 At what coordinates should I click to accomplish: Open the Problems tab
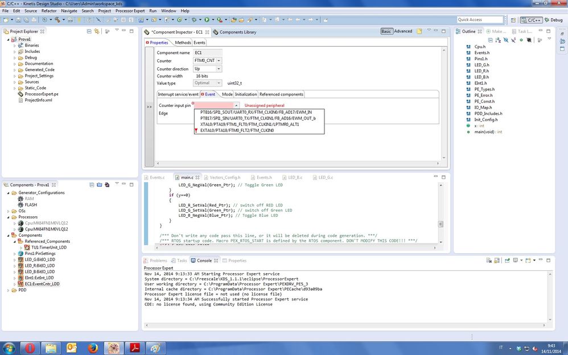(155, 261)
